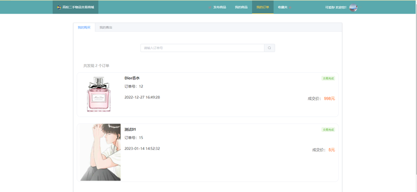Open the 测试01 order title

(x=130, y=130)
